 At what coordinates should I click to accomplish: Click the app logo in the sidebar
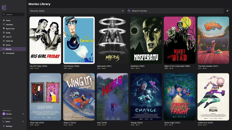(x=4, y=8)
